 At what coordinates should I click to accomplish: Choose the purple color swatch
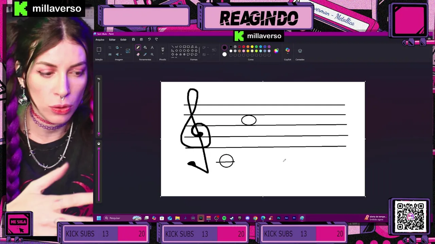coord(269,47)
